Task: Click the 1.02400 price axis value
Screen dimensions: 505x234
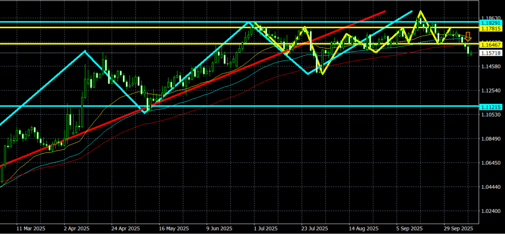Action: pos(491,211)
